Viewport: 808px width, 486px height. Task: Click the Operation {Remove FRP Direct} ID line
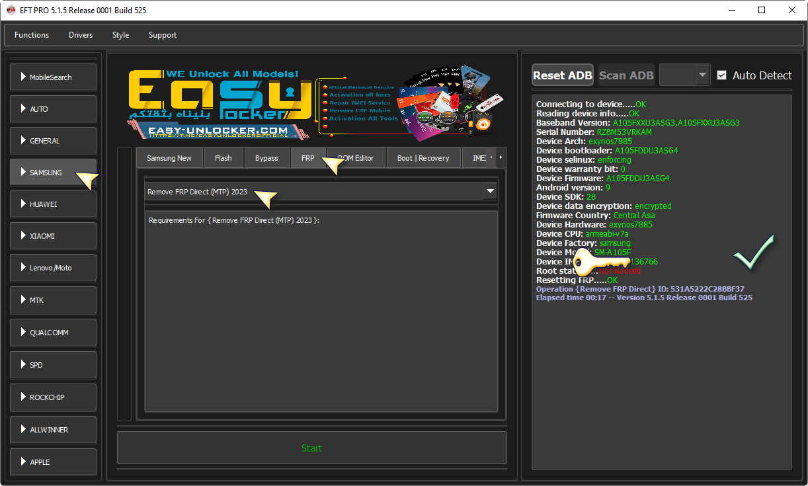pos(640,289)
